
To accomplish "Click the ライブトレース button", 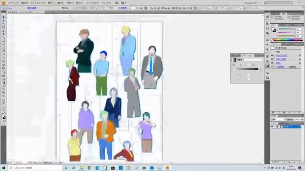I will pyautogui.click(x=95, y=8).
